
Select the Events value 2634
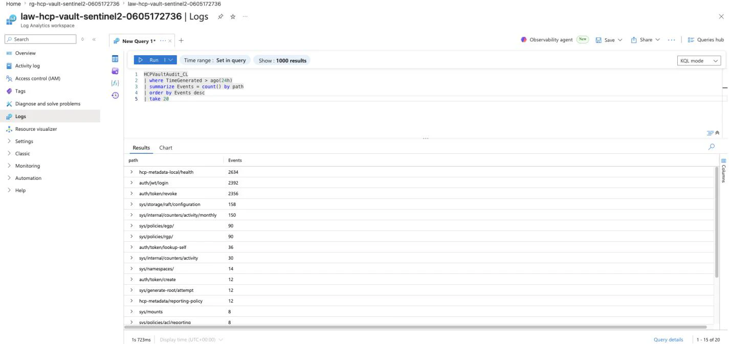tap(233, 172)
